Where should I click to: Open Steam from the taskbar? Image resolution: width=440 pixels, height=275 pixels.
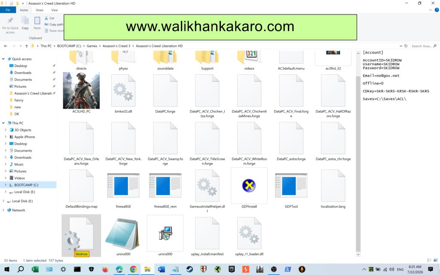click(x=189, y=269)
